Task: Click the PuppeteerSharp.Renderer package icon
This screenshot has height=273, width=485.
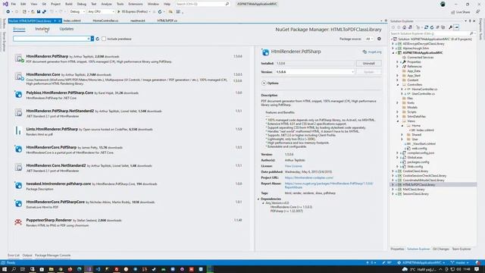Action: 18,222
